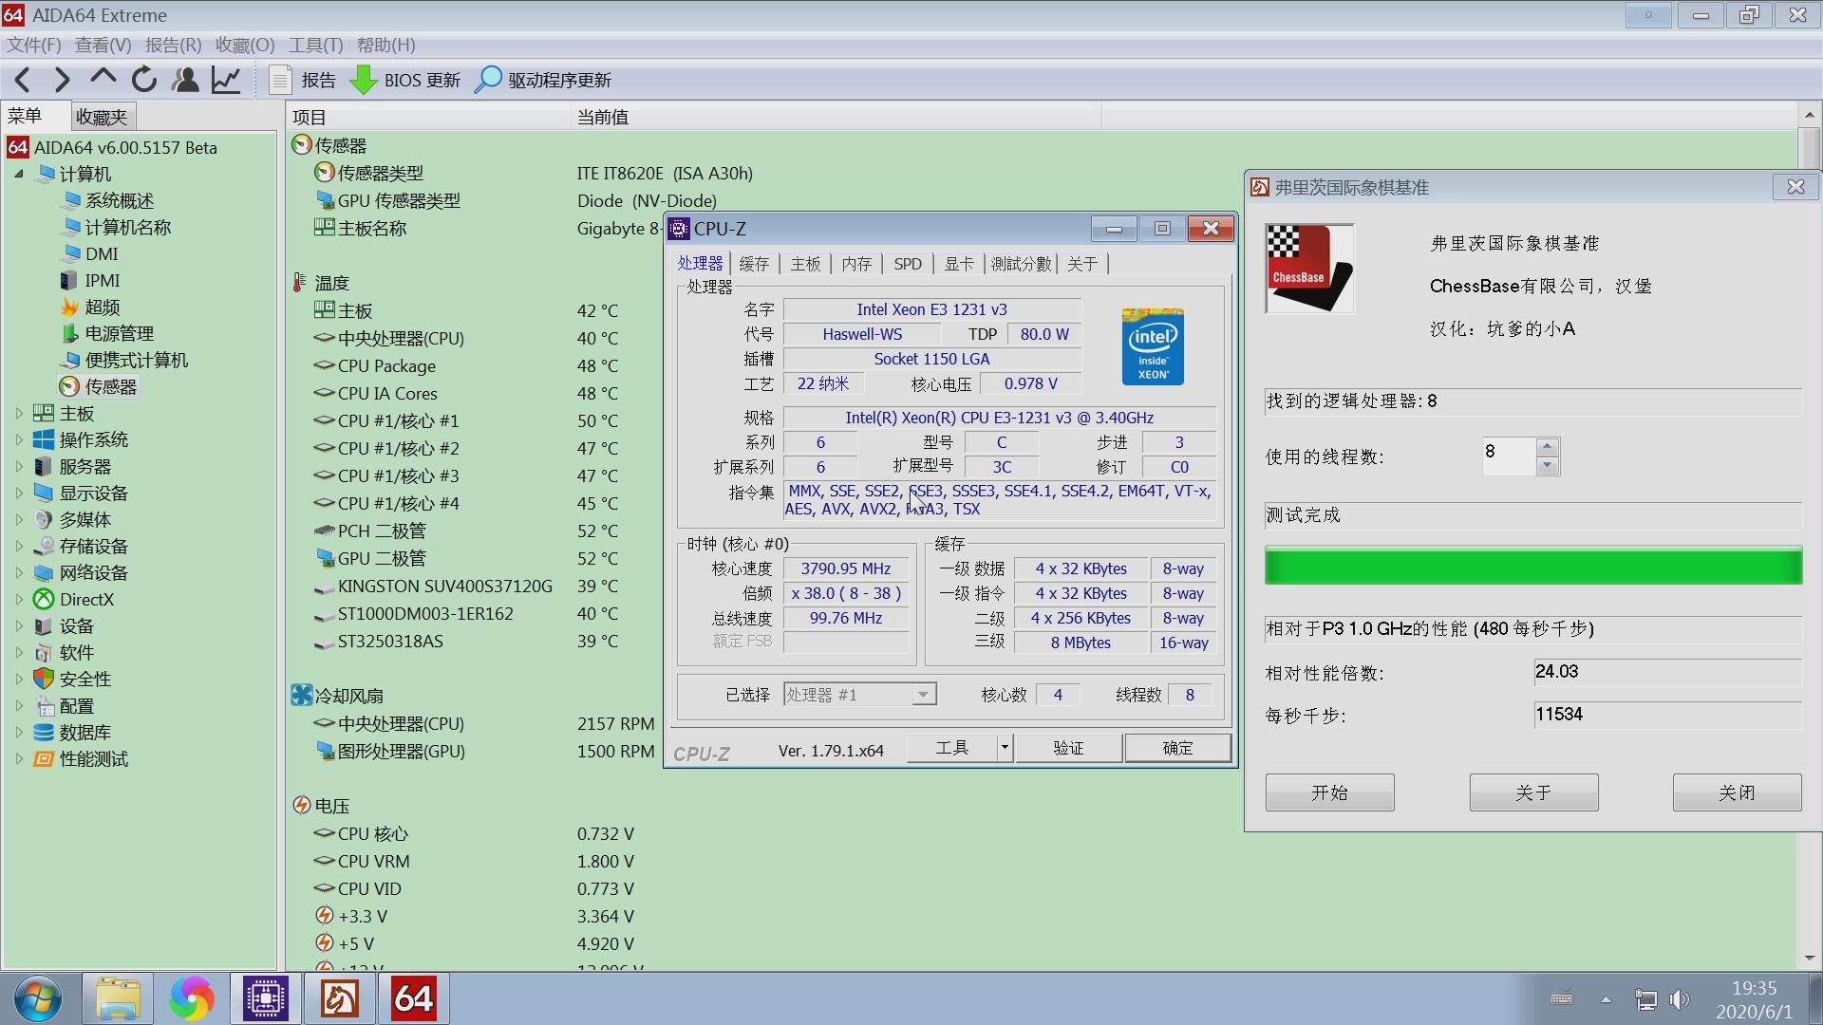Screen dimensions: 1823x1025
Task: Open the 工具 dropdown arrow in CPU-Z
Action: tap(1005, 748)
